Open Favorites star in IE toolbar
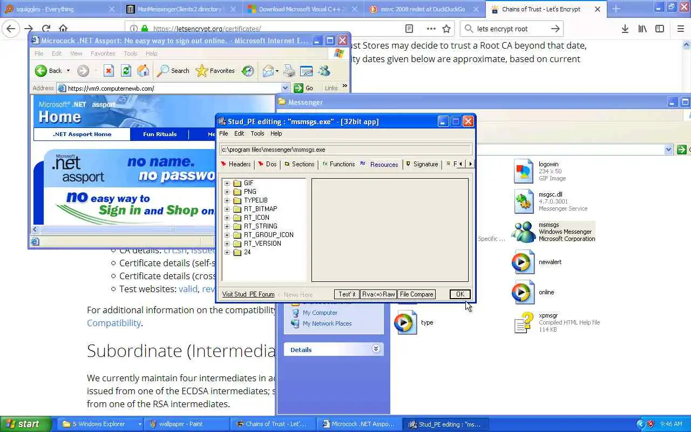 click(215, 71)
